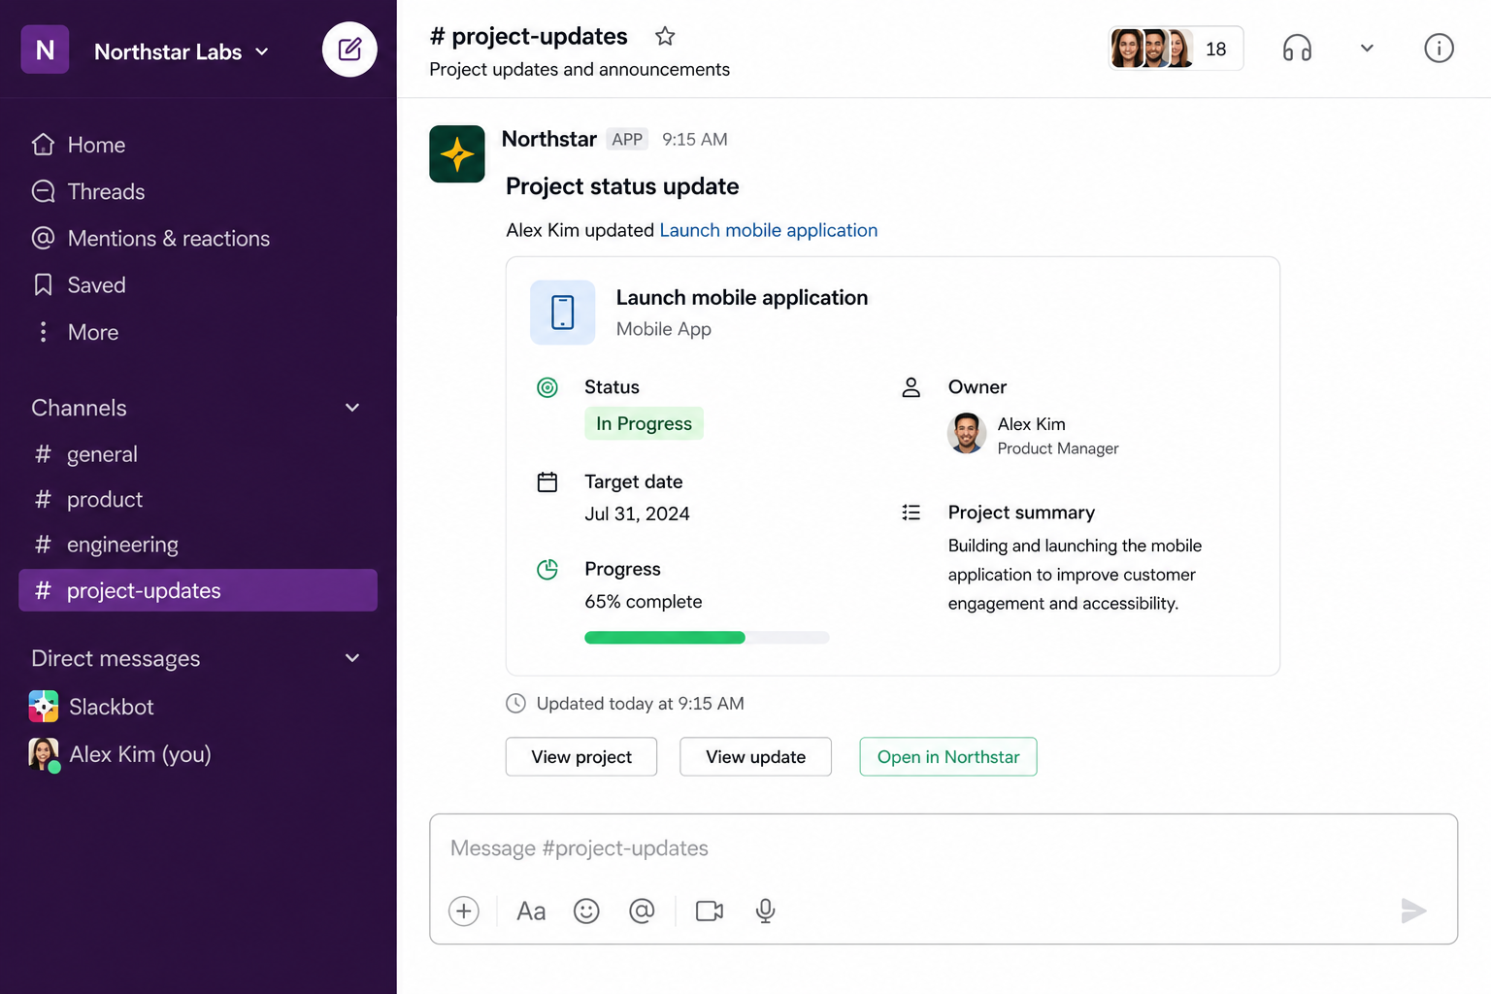1491x994 pixels.
Task: Click the Owner person icon
Action: click(x=911, y=387)
